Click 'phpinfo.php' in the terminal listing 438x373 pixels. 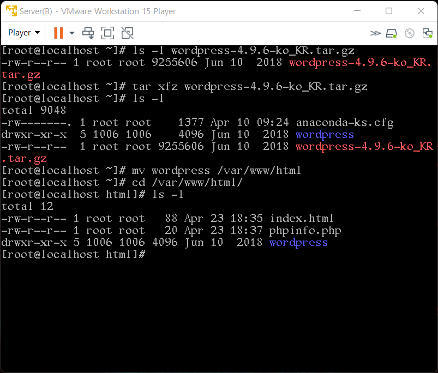[x=305, y=231]
